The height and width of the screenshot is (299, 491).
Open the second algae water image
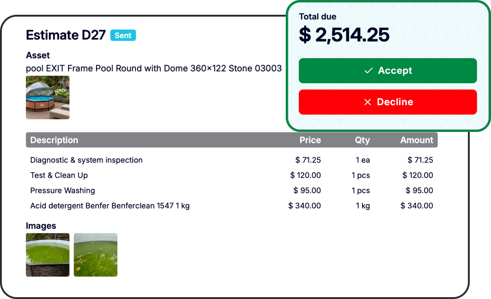coord(96,255)
